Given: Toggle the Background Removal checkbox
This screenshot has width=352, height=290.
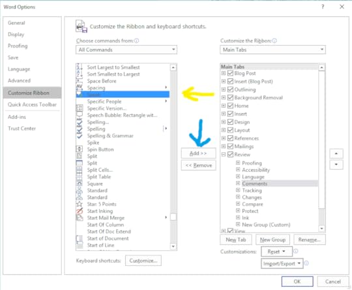Looking at the screenshot, I should 230,97.
